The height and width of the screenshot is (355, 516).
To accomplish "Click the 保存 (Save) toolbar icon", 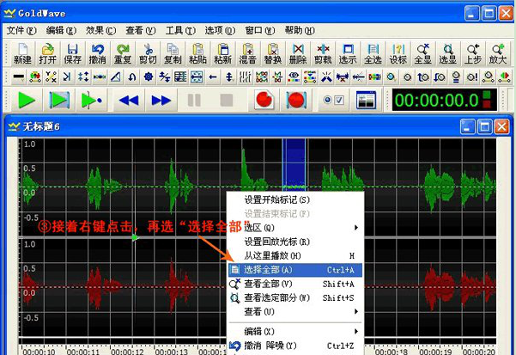I will pyautogui.click(x=72, y=53).
